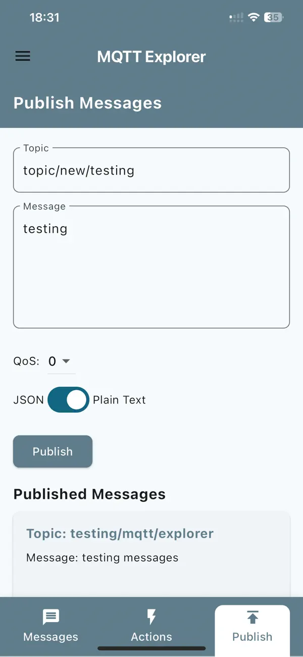Tap the Wi-Fi status icon
This screenshot has width=303, height=657.
coord(253,17)
